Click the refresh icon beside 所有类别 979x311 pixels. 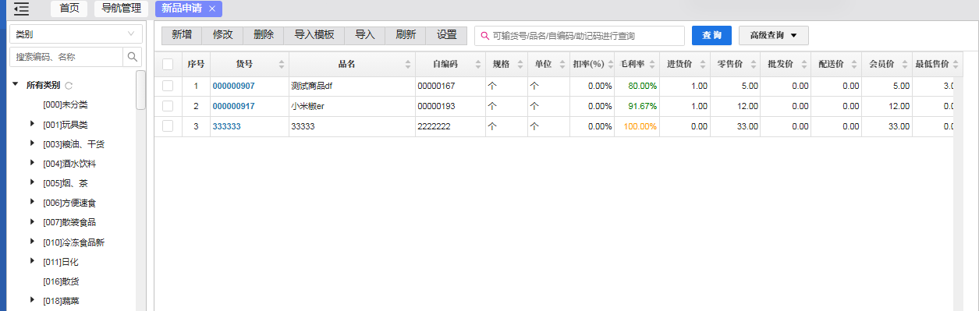click(x=69, y=86)
